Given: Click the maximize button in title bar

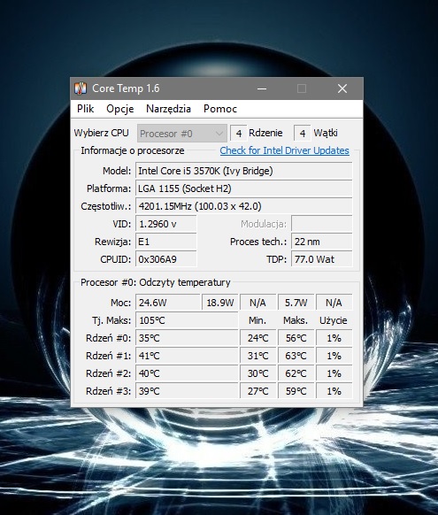Looking at the screenshot, I should [x=302, y=88].
